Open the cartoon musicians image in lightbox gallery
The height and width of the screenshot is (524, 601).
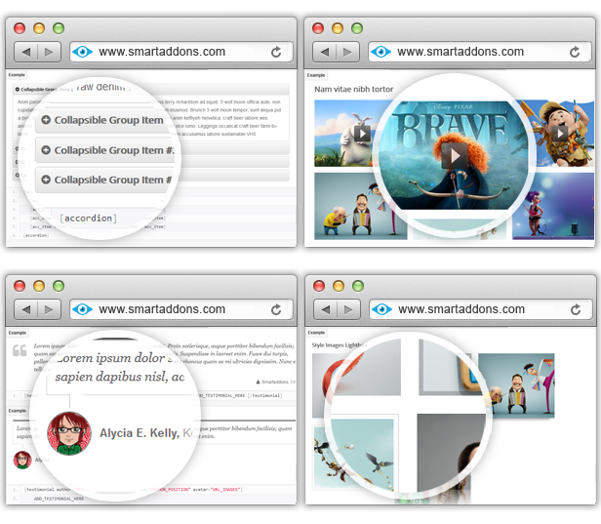click(x=516, y=385)
